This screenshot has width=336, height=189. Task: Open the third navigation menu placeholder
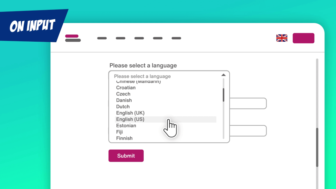click(139, 38)
